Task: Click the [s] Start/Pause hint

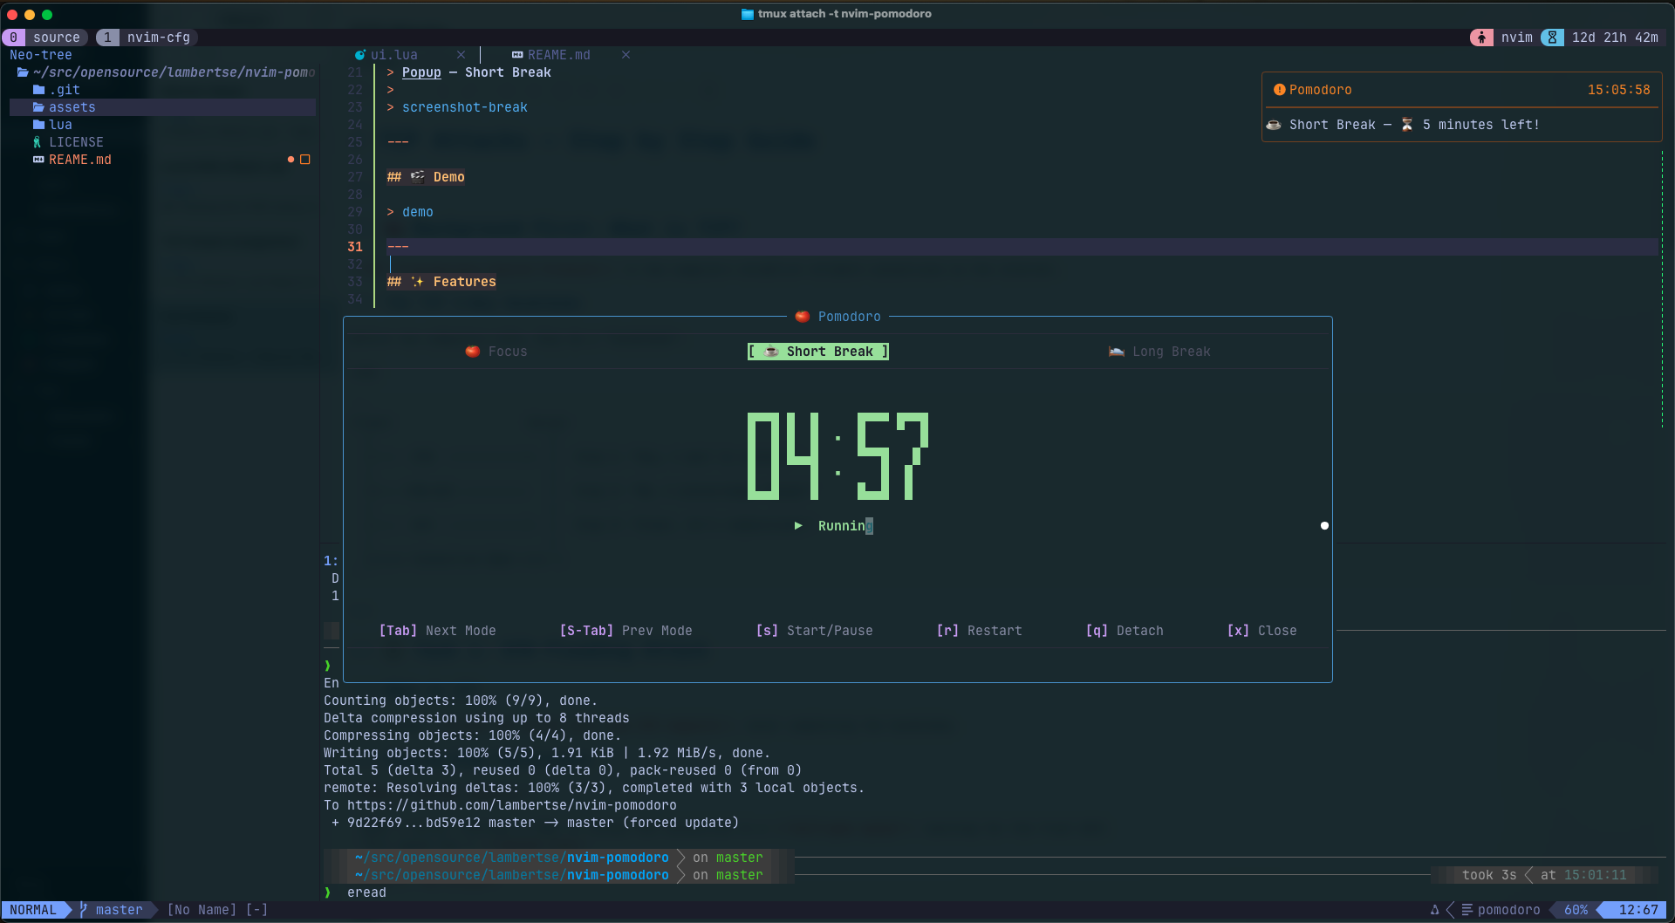Action: 814,631
